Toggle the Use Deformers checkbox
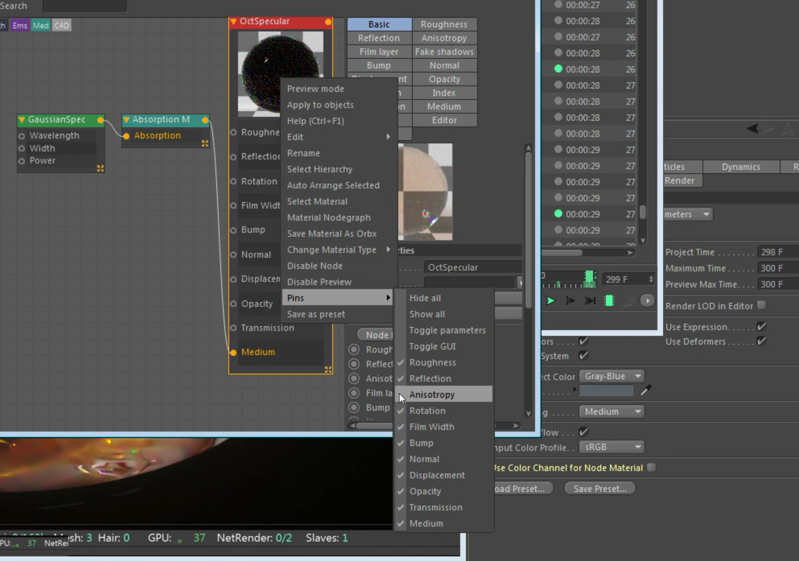The width and height of the screenshot is (799, 561). 761,341
